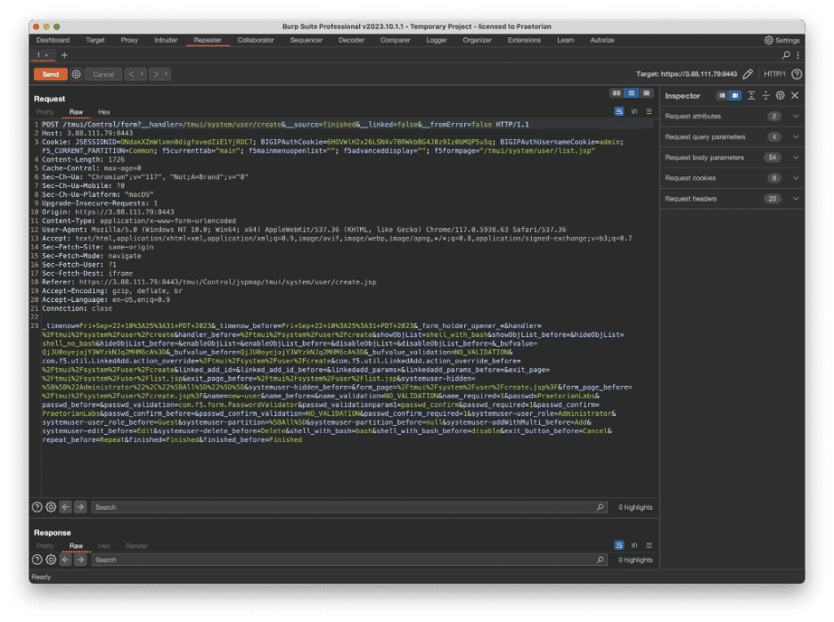Send the request with the Send button

click(51, 74)
